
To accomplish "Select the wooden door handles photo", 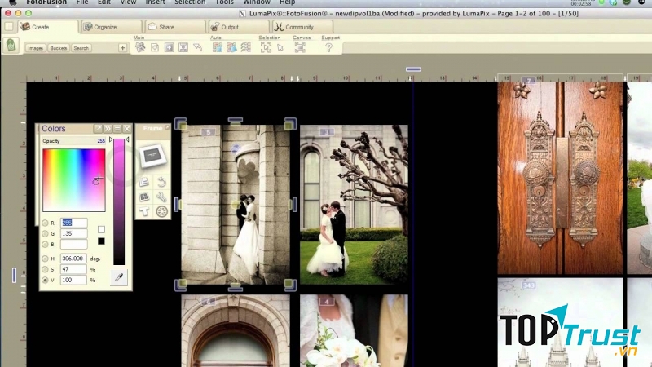I will pos(560,179).
